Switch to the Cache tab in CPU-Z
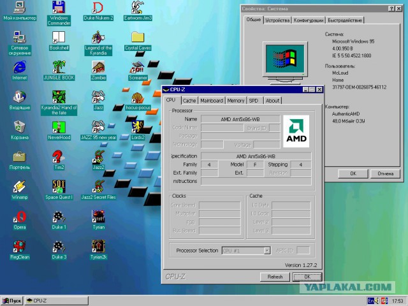Screen dimensions: 408x306 pos(189,101)
